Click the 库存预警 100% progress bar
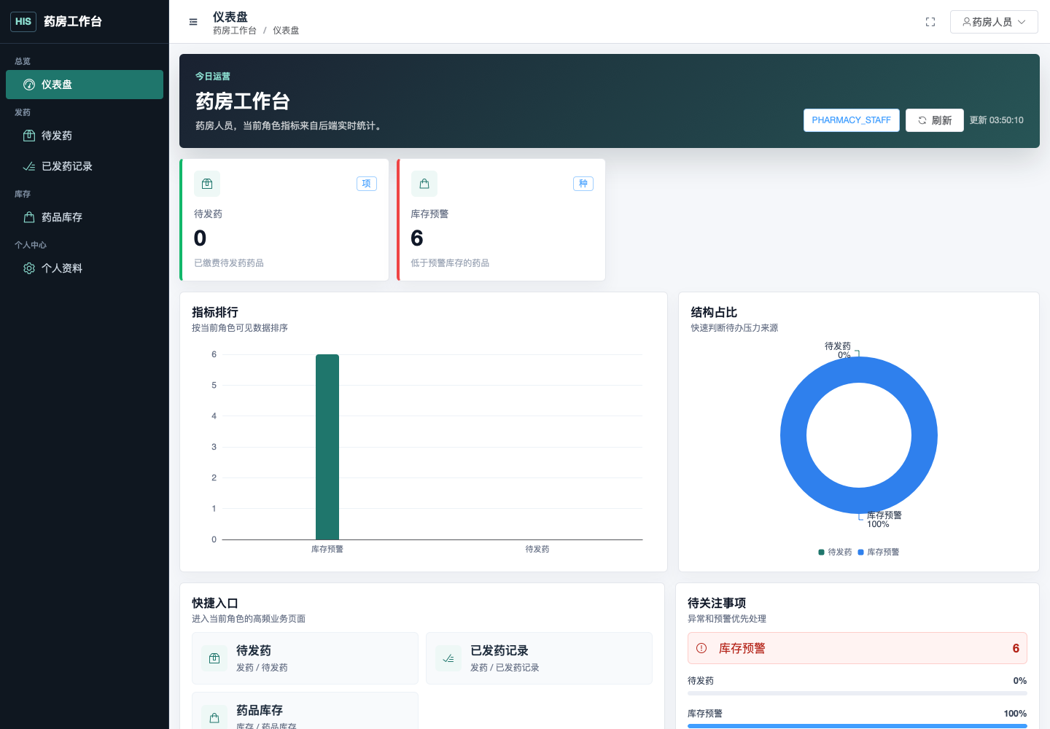The height and width of the screenshot is (729, 1050). pos(857,726)
